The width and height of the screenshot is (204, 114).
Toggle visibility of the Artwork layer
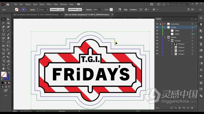point(157,37)
